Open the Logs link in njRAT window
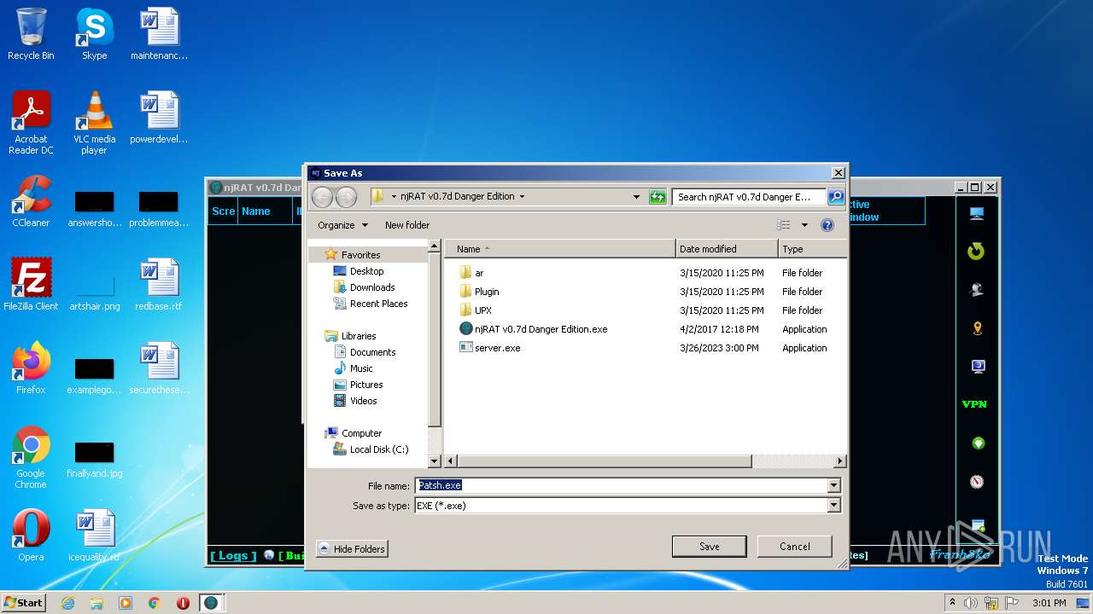 [x=233, y=555]
